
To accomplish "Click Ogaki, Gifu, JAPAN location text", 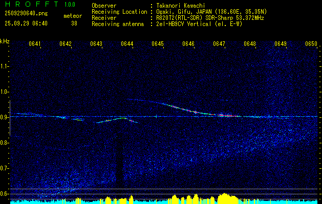I will (x=211, y=12).
